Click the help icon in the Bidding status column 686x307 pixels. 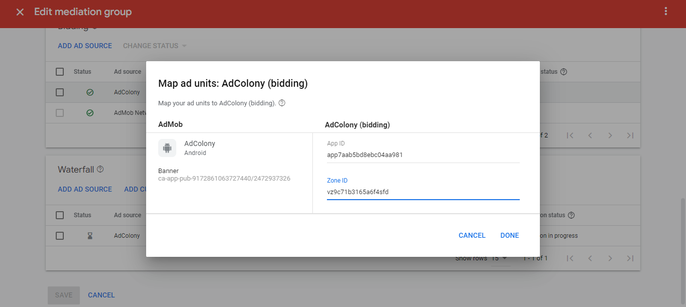pyautogui.click(x=563, y=72)
